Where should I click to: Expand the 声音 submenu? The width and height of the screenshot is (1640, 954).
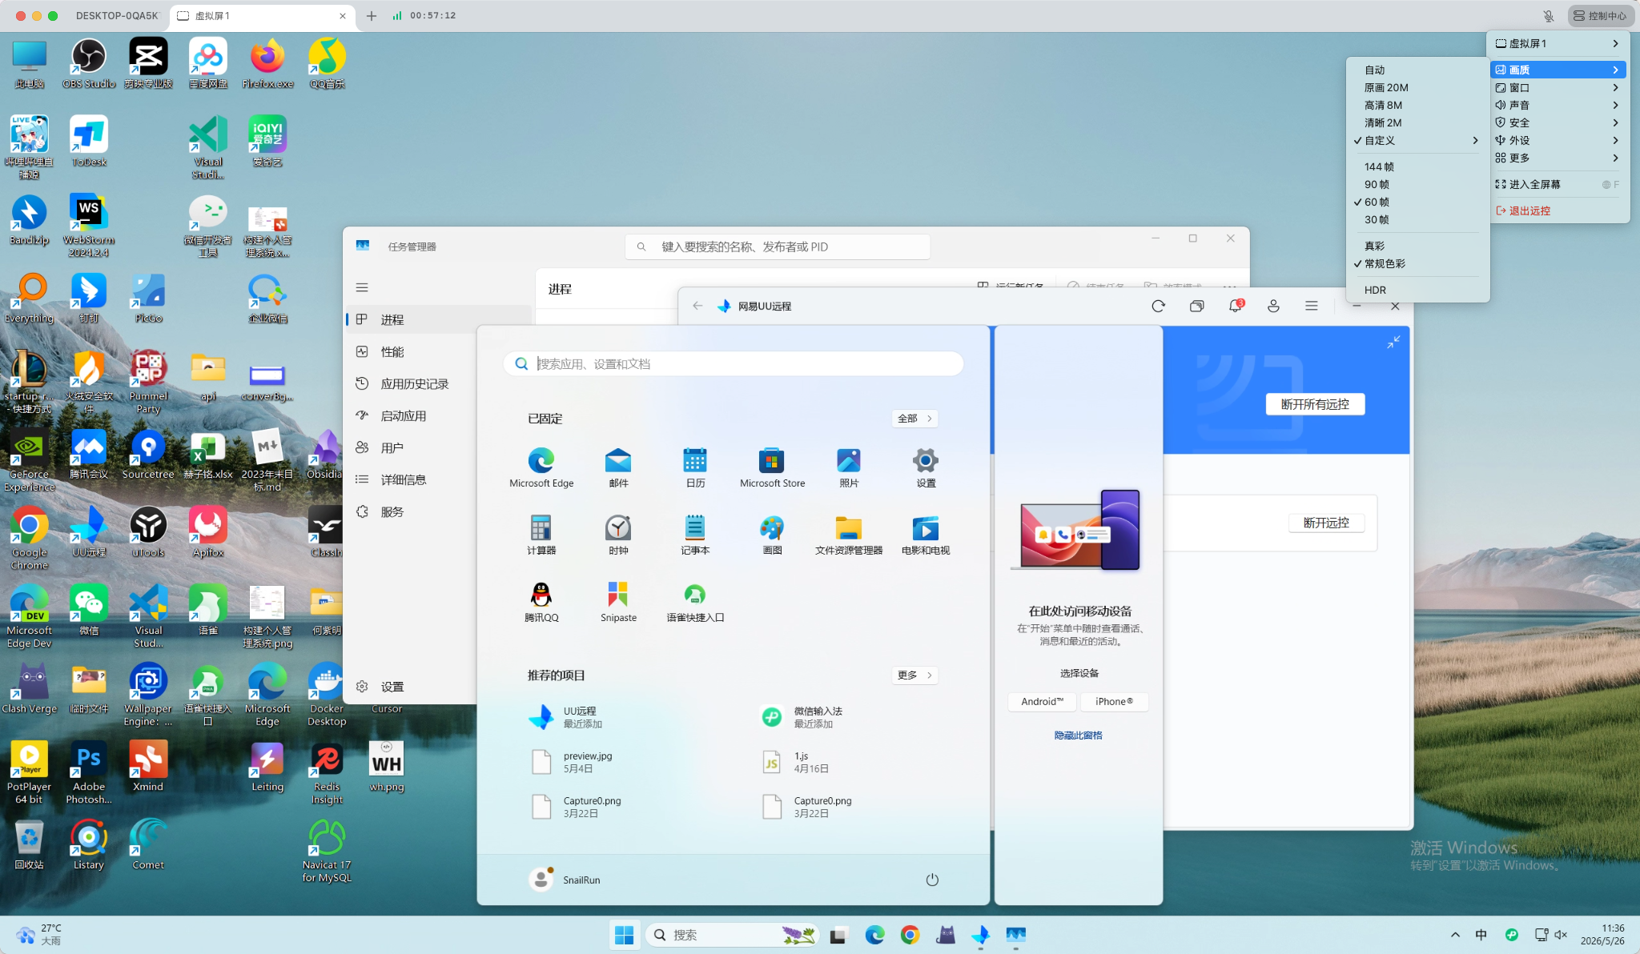coord(1558,105)
